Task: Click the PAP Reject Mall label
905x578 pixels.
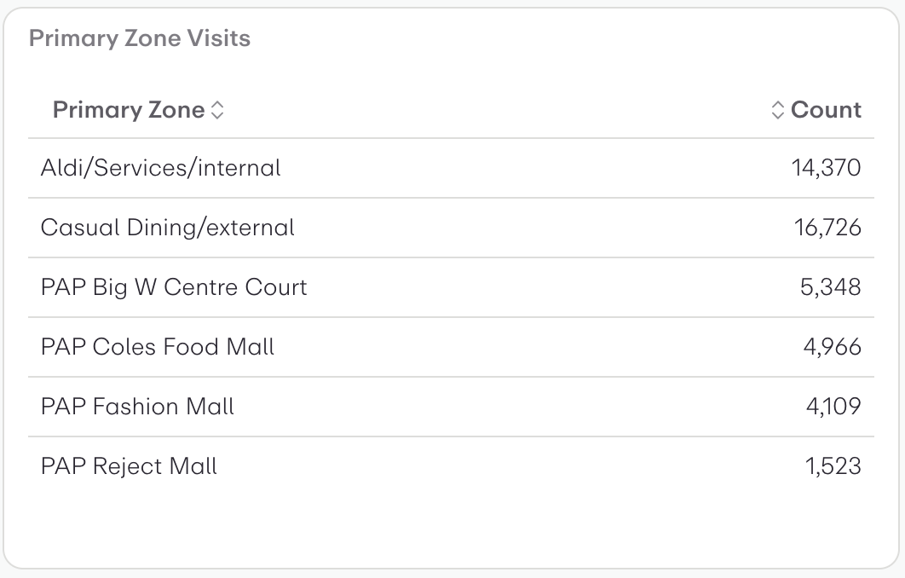Action: [130, 466]
